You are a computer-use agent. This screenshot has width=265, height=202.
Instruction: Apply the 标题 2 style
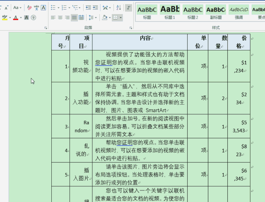click(x=193, y=12)
